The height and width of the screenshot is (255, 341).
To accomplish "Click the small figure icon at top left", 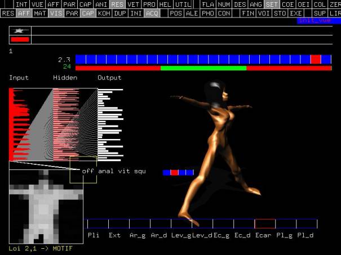I will point(21,30).
